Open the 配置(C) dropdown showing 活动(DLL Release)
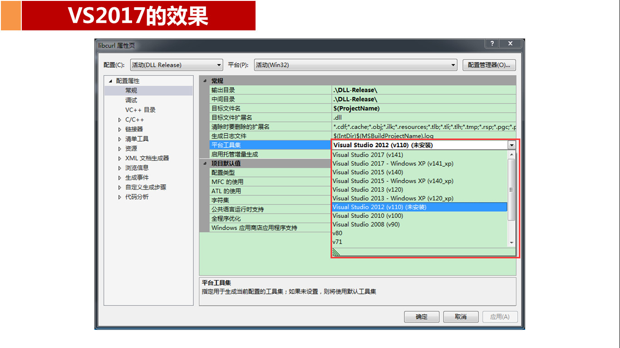The image size is (620, 348). (177, 65)
